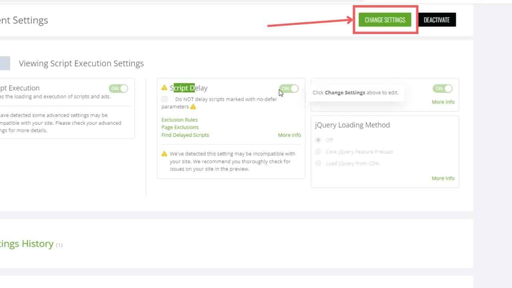Image resolution: width=512 pixels, height=288 pixels.
Task: Click the warning icon after no-defer parameters
Action: [193, 107]
